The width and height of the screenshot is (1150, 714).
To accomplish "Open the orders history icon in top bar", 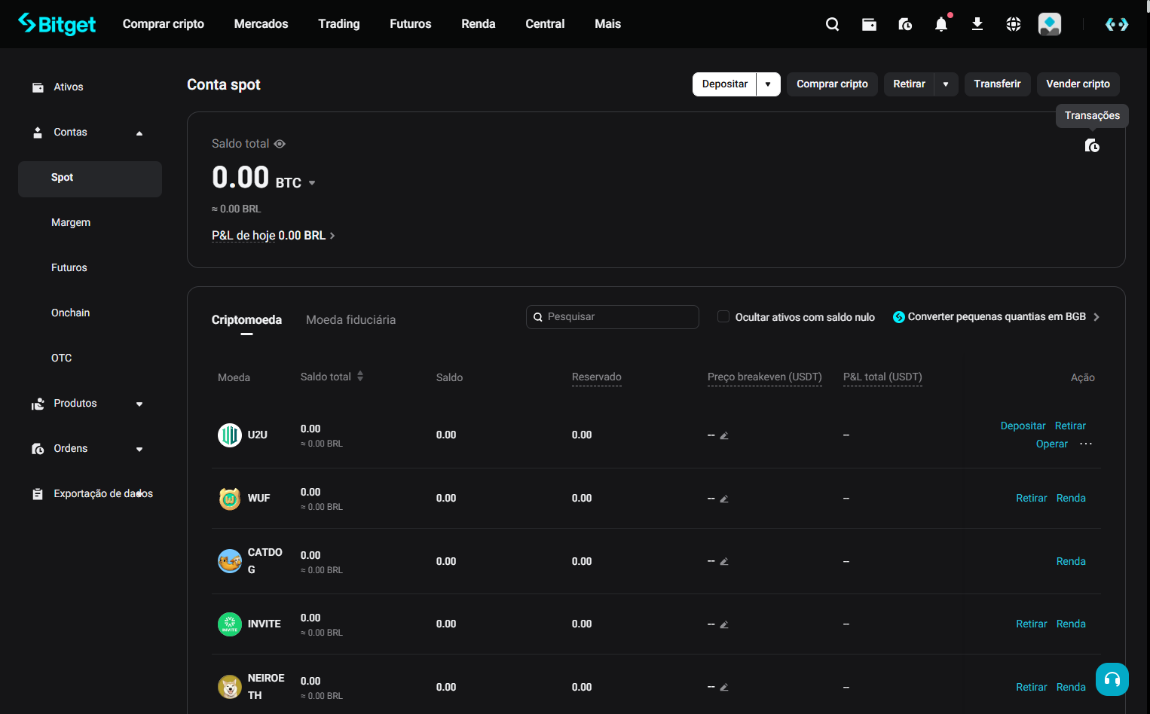I will 905,24.
